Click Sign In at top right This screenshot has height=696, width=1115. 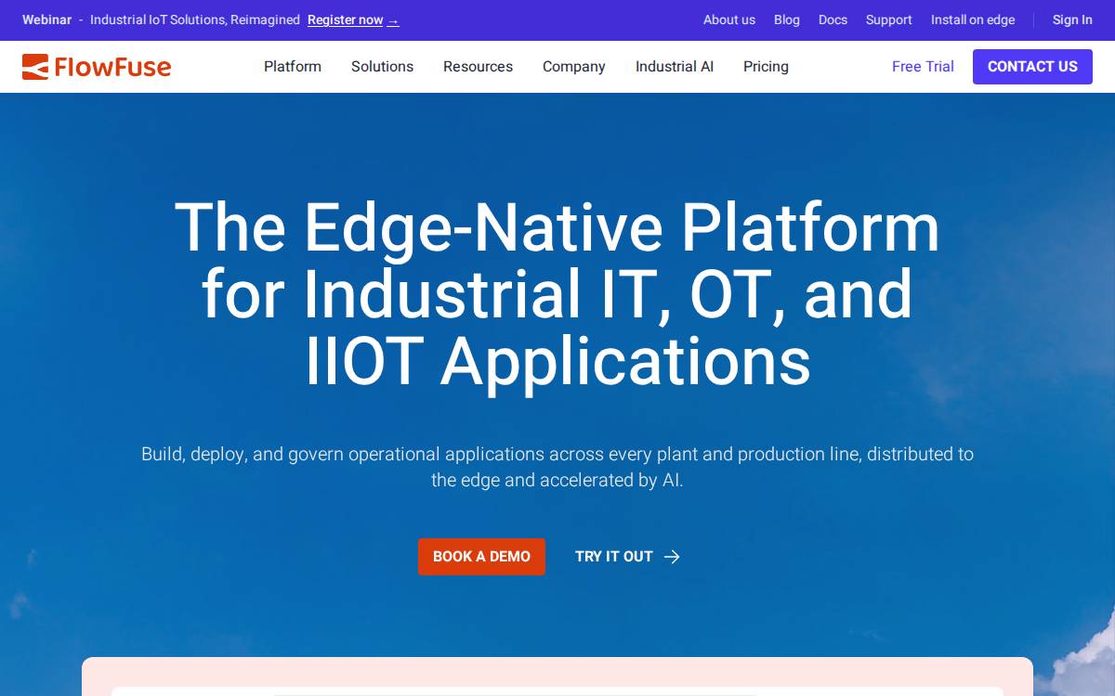coord(1072,19)
